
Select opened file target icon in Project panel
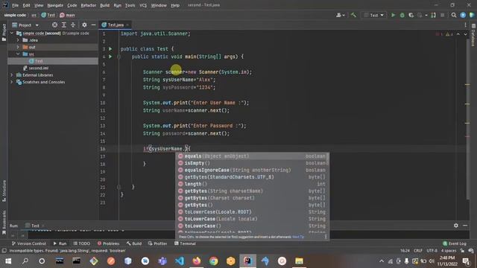54,25
